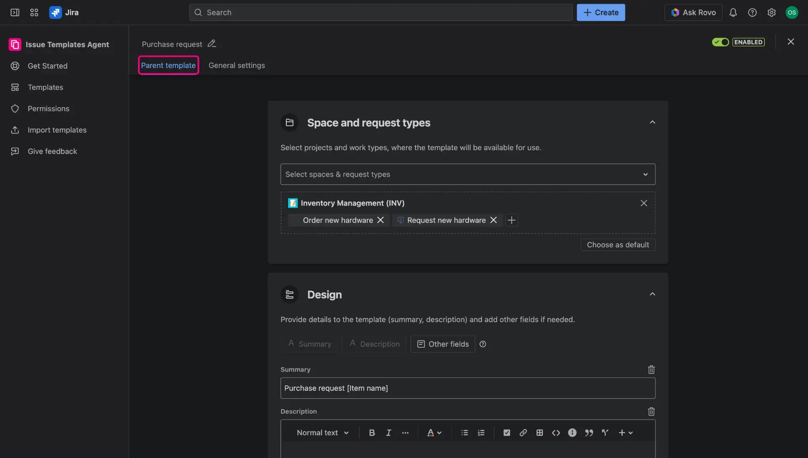The image size is (808, 458).
Task: Open the text color picker
Action: point(434,432)
